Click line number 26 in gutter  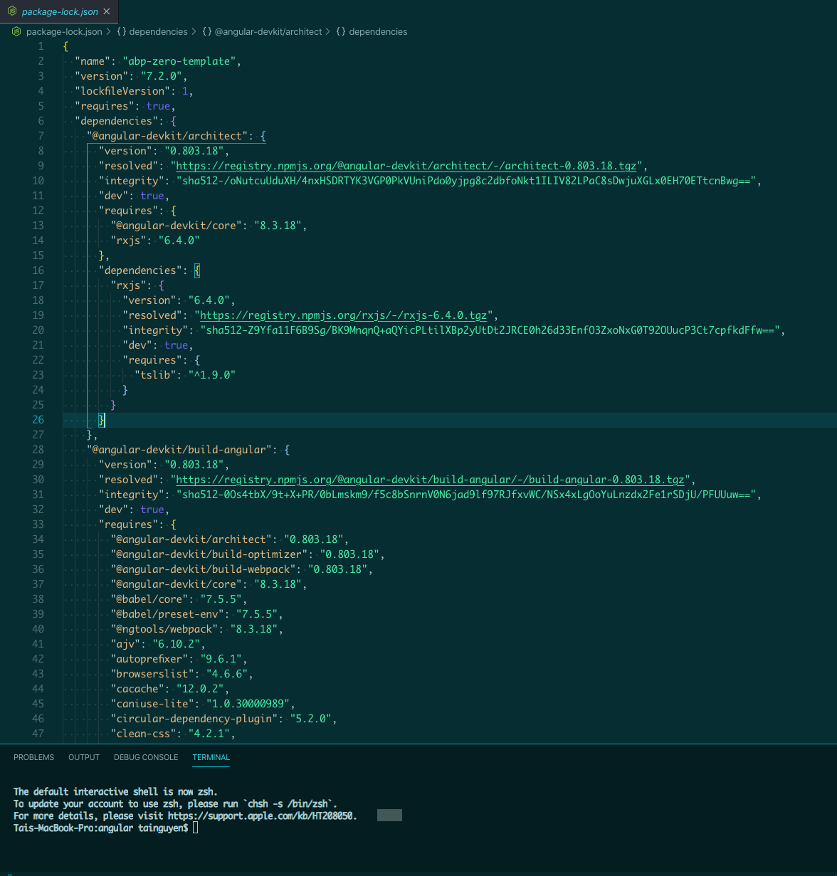(x=38, y=420)
